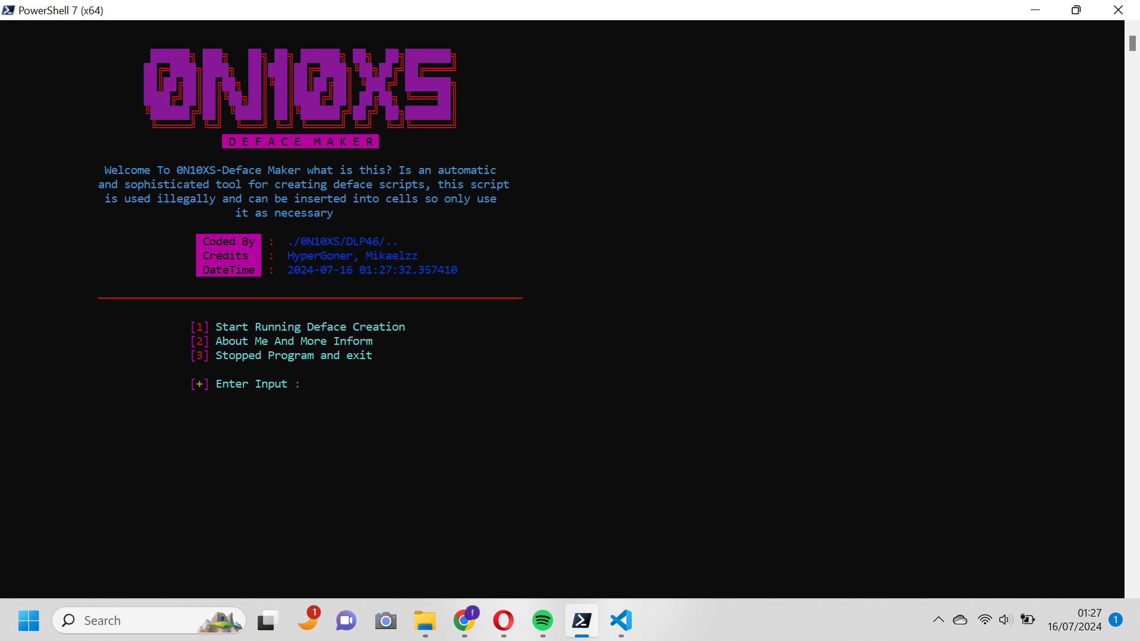The height and width of the screenshot is (641, 1140).
Task: Open the Windows Start menu
Action: [28, 620]
